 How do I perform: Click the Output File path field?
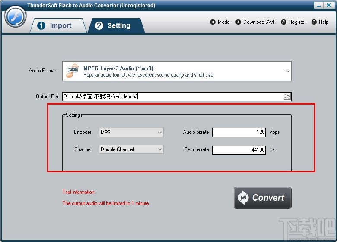173,96
